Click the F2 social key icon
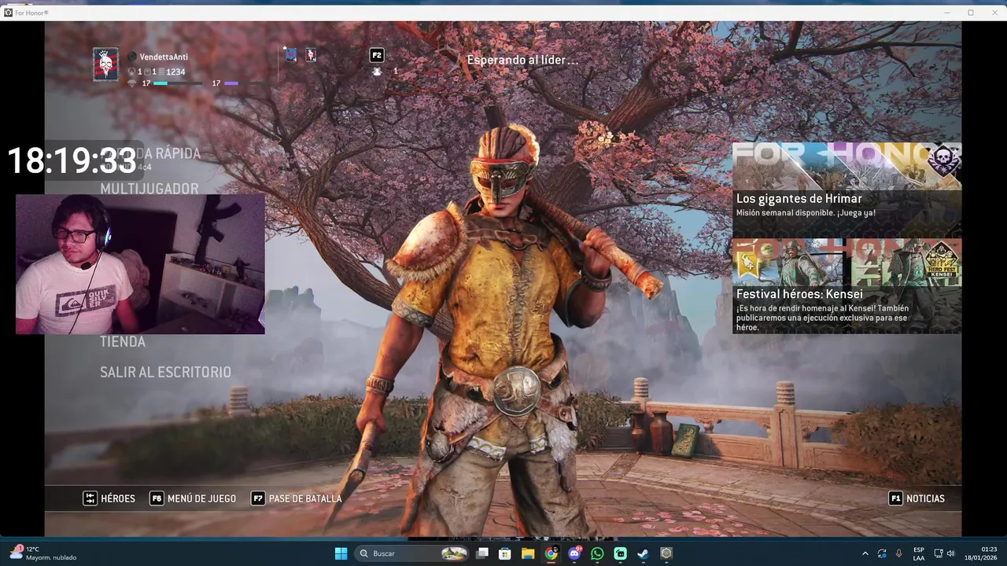Image resolution: width=1007 pixels, height=566 pixels. click(377, 55)
